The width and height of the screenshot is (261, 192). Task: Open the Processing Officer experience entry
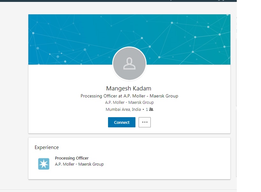72,158
